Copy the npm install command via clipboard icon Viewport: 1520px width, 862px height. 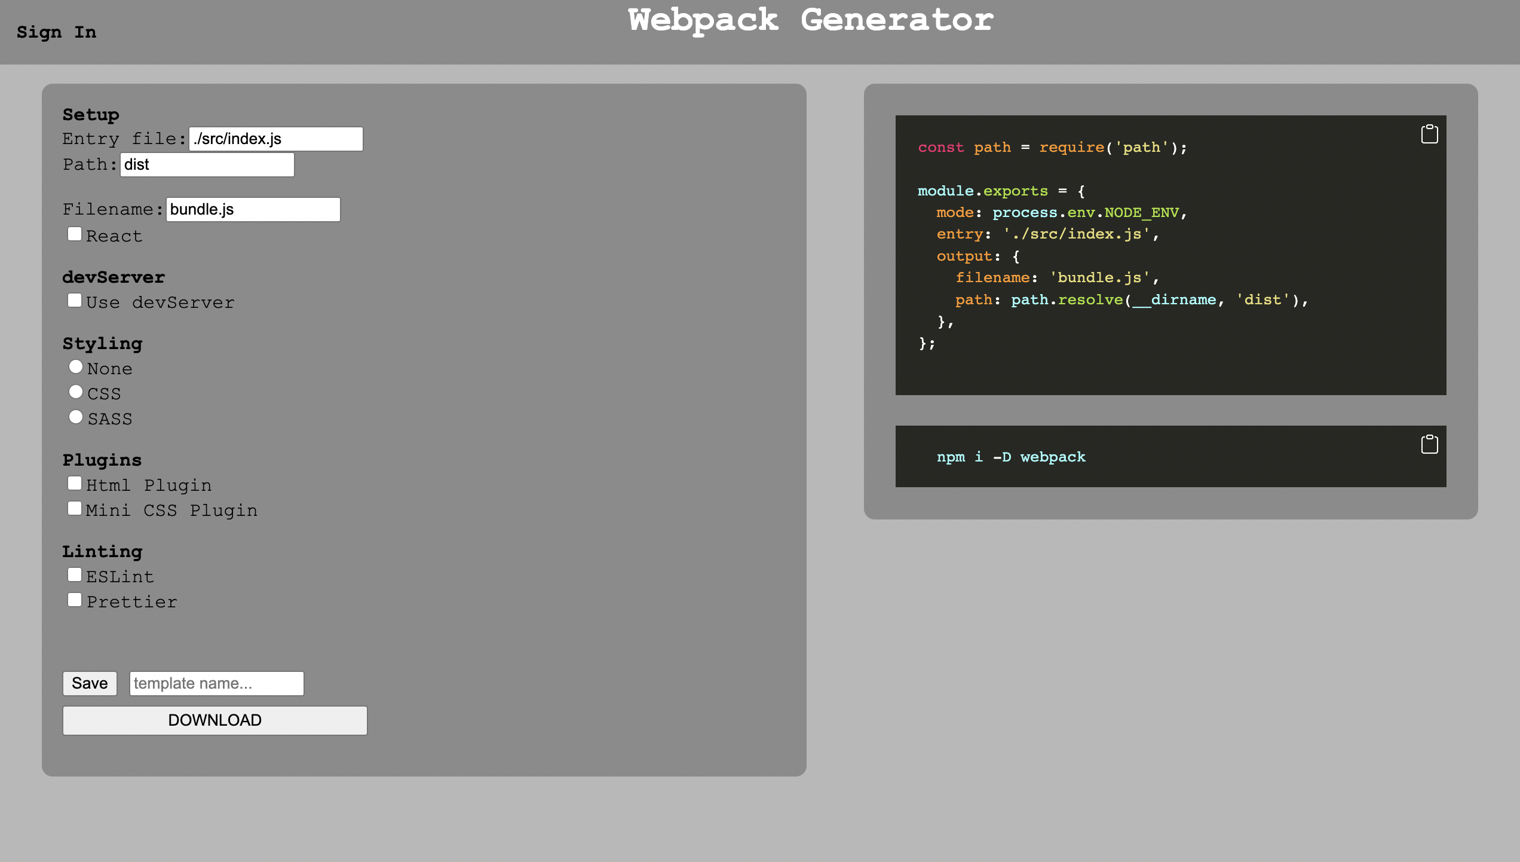(x=1429, y=444)
